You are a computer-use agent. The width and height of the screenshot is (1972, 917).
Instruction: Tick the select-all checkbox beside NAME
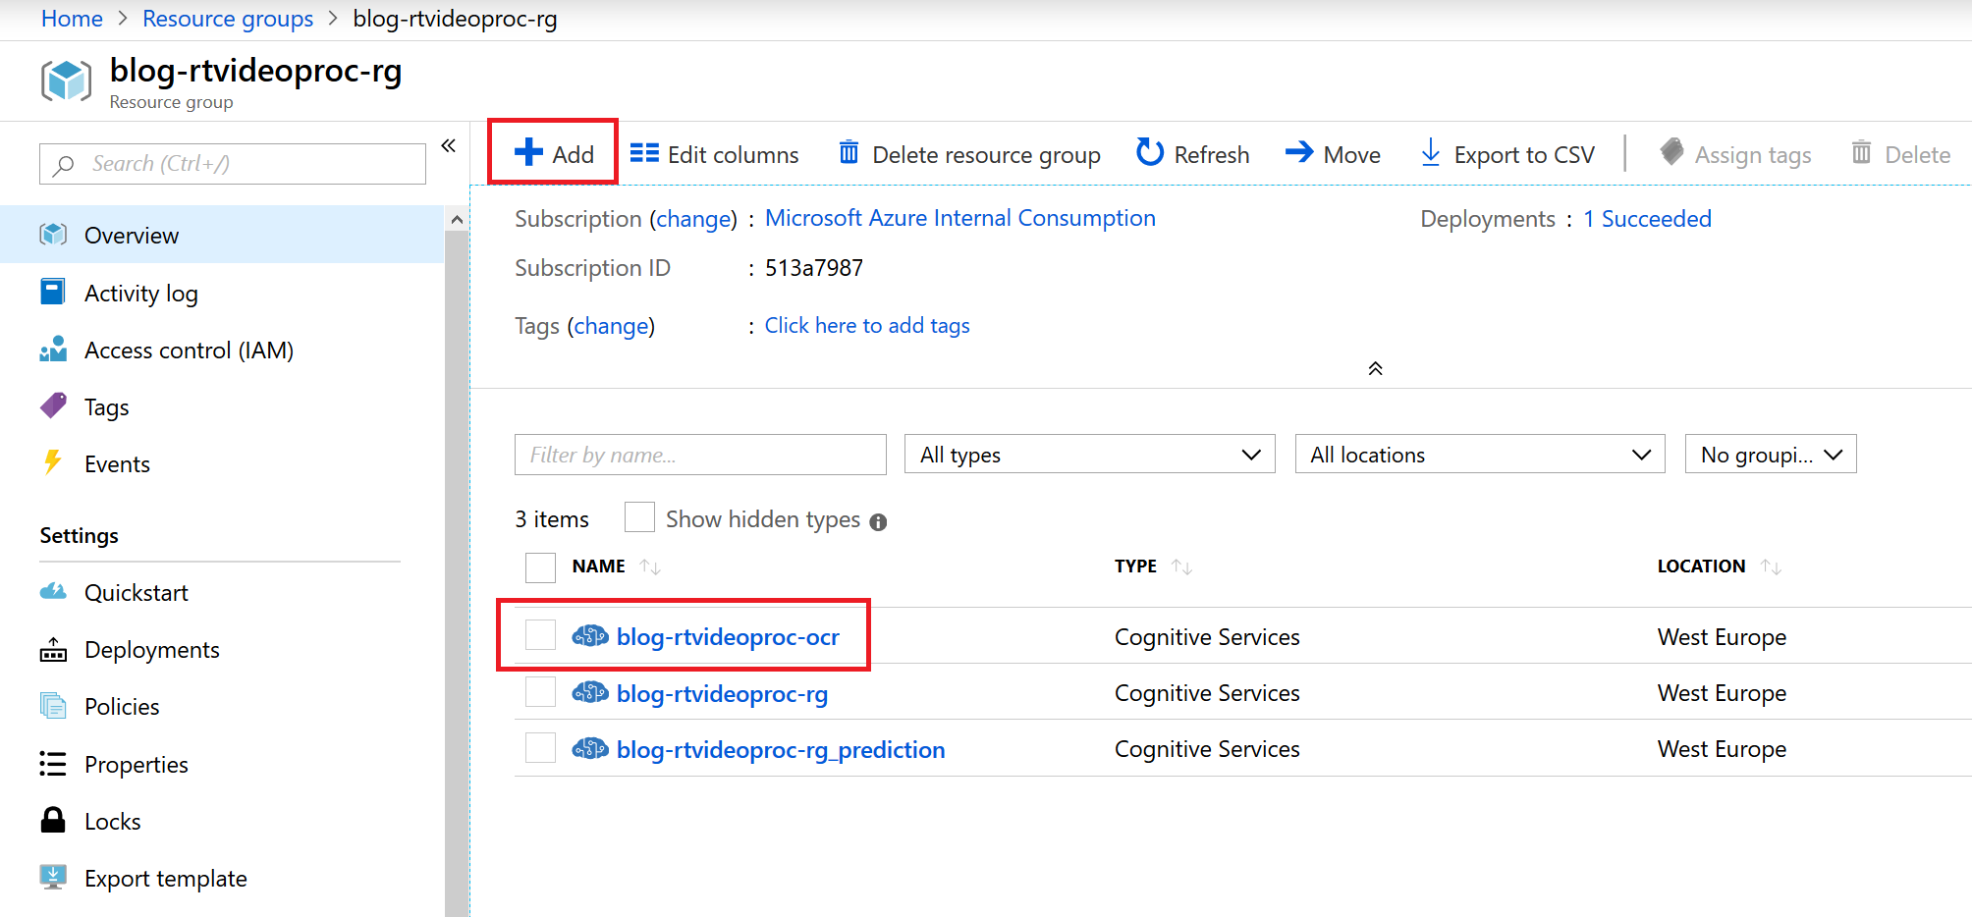click(540, 567)
